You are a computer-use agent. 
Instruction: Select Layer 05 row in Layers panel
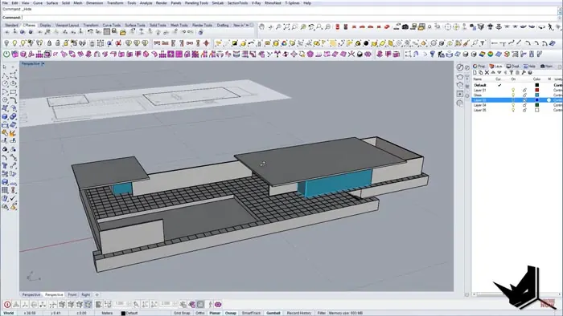click(517, 110)
